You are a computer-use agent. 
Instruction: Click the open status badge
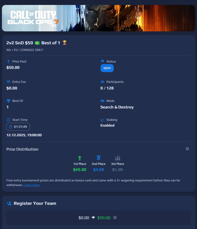point(107,68)
